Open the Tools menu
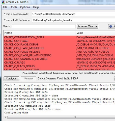This screenshot has height=121, width=115. 14,7
